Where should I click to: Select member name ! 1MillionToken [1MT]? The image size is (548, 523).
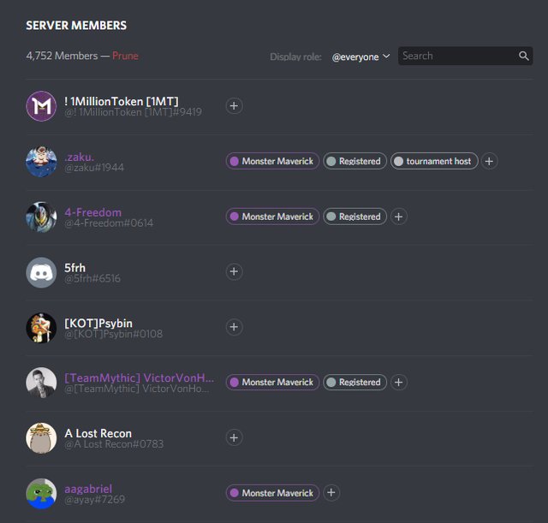122,101
